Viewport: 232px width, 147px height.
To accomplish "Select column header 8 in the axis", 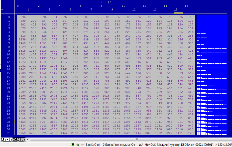I will pos(102,6).
